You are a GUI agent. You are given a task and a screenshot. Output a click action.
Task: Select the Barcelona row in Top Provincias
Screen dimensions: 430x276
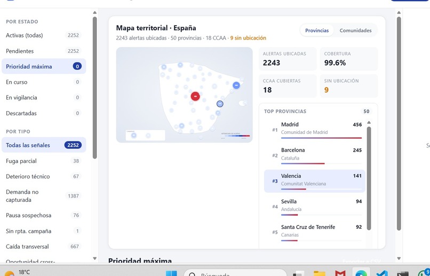point(315,155)
